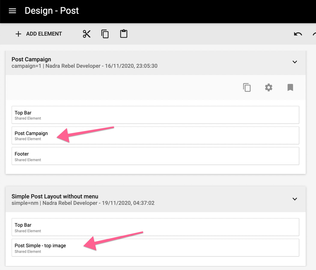Click the clipboard paste icon
Screen dimensions: 316x270
pyautogui.click(x=124, y=34)
